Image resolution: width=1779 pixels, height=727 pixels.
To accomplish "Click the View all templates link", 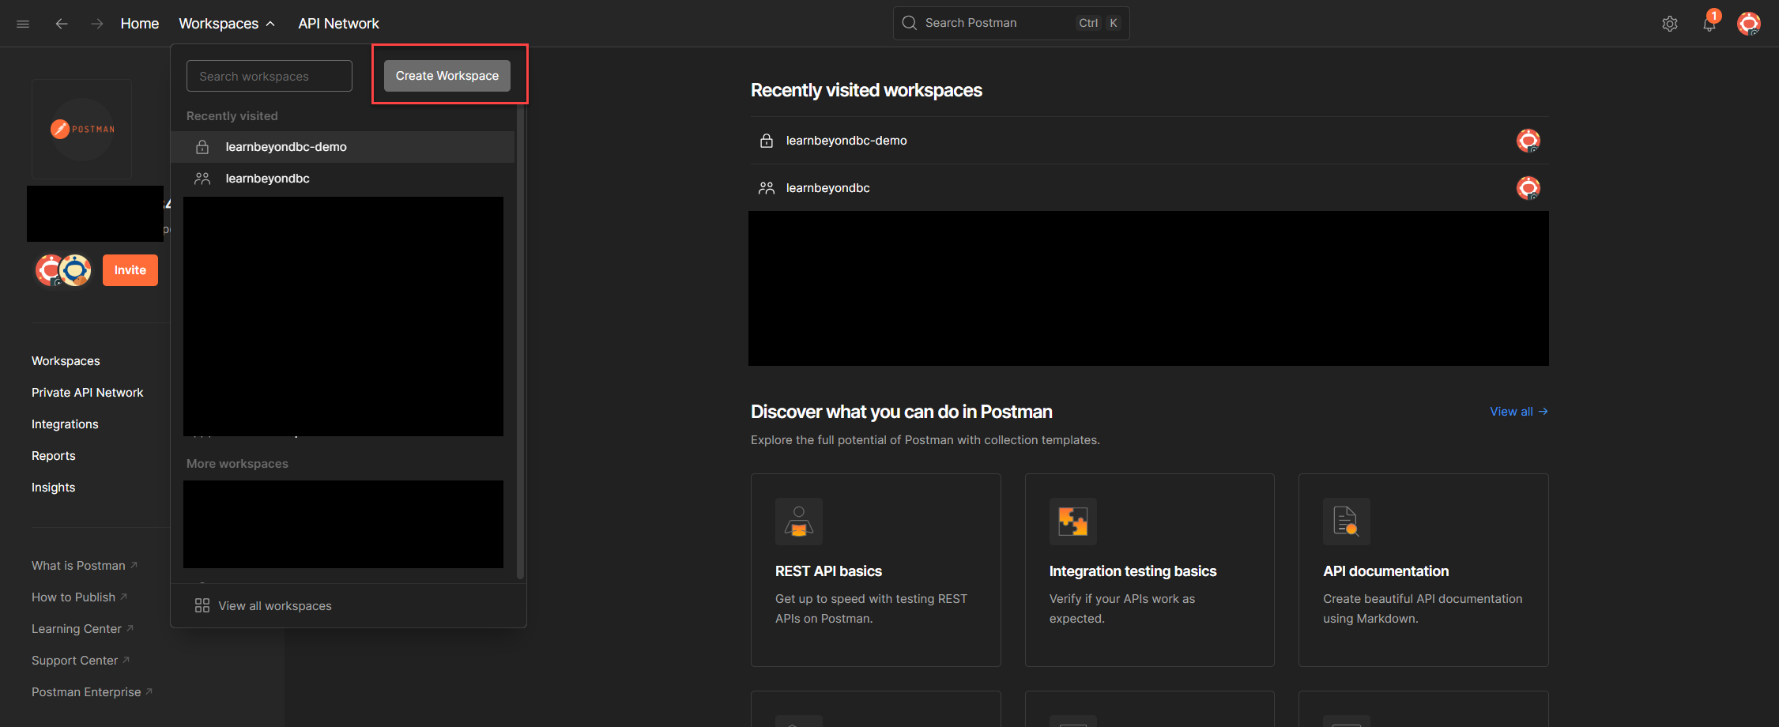I will 1519,412.
